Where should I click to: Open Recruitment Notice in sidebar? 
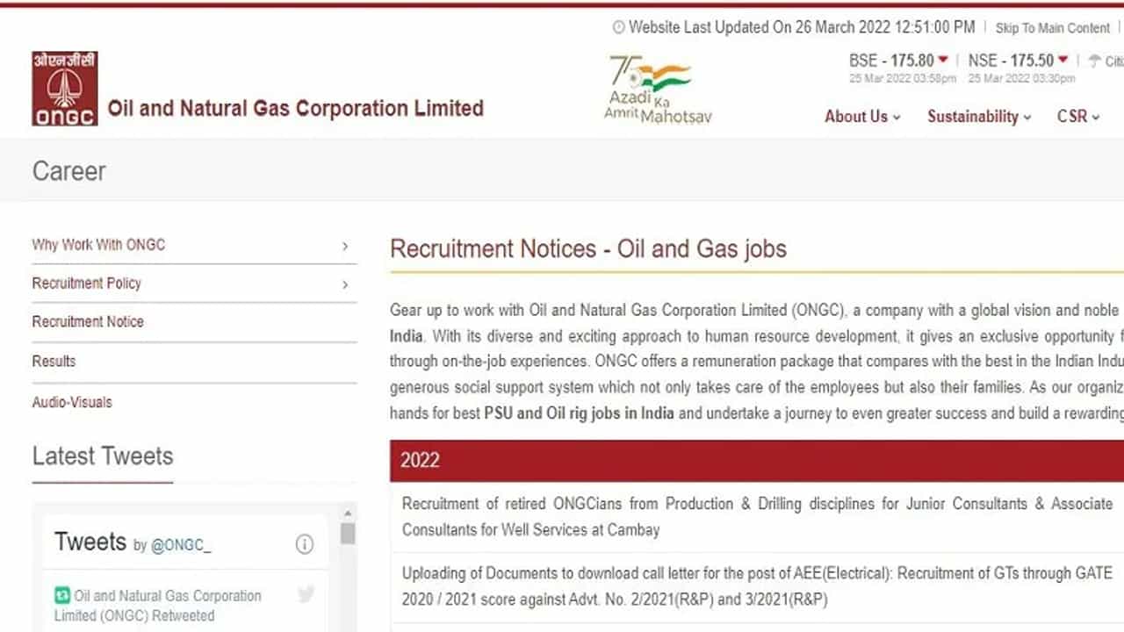click(88, 322)
